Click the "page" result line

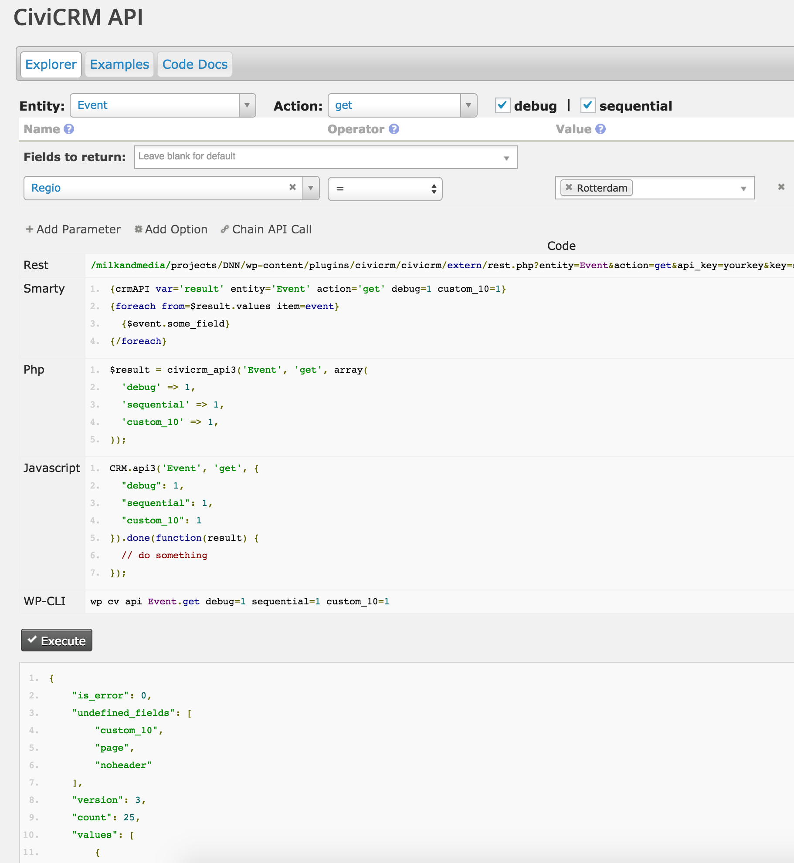click(x=115, y=748)
